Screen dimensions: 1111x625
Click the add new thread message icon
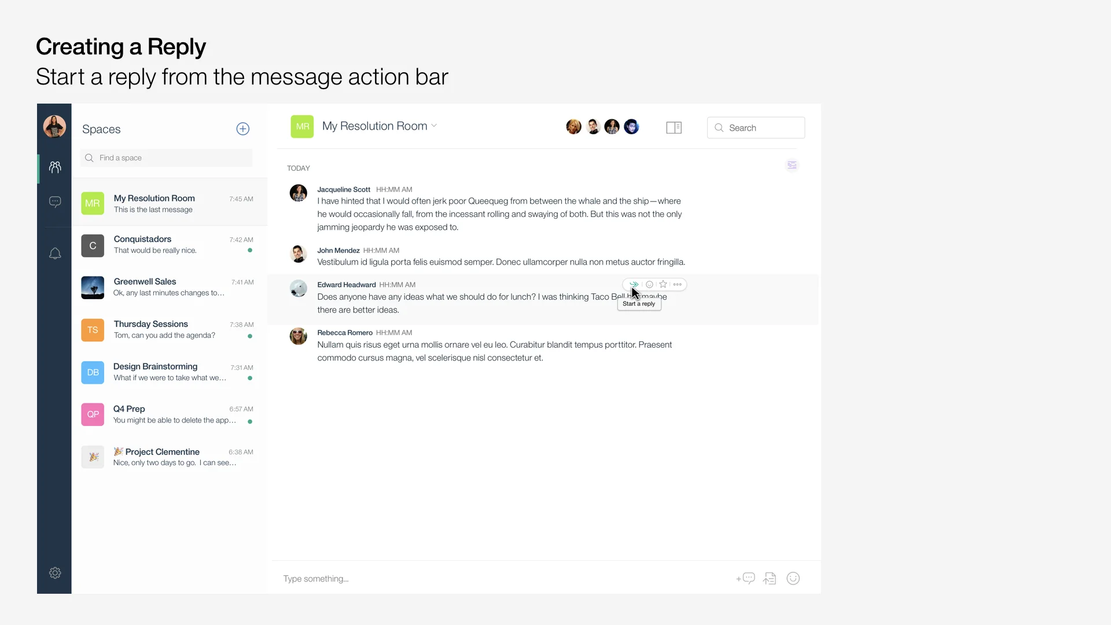click(745, 578)
